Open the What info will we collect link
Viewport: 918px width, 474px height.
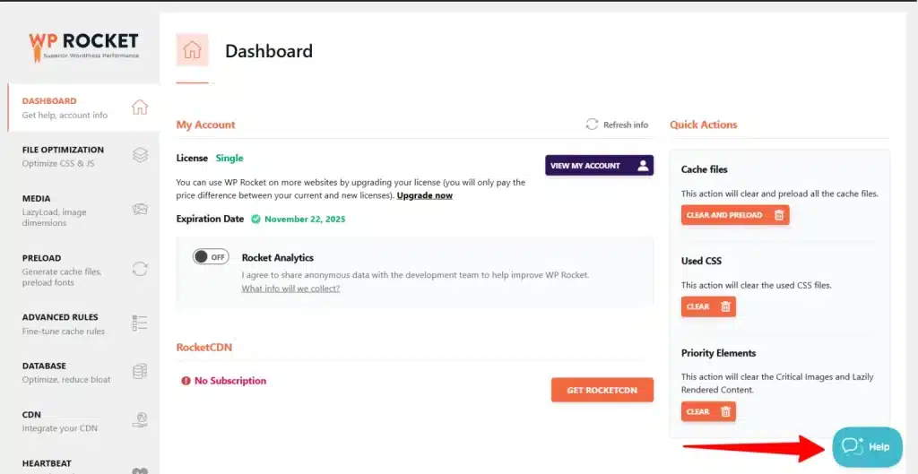coord(290,289)
